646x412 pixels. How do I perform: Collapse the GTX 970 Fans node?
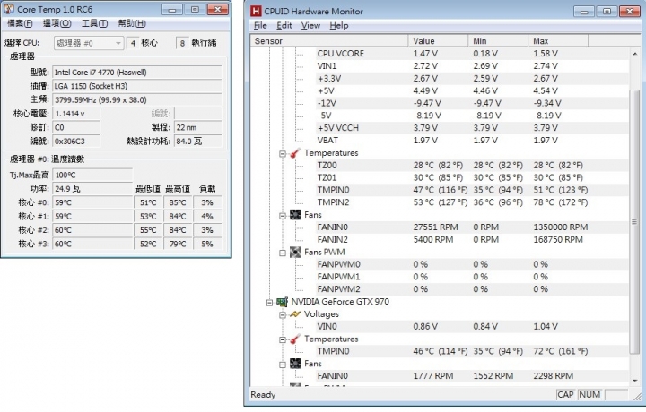pyautogui.click(x=283, y=365)
